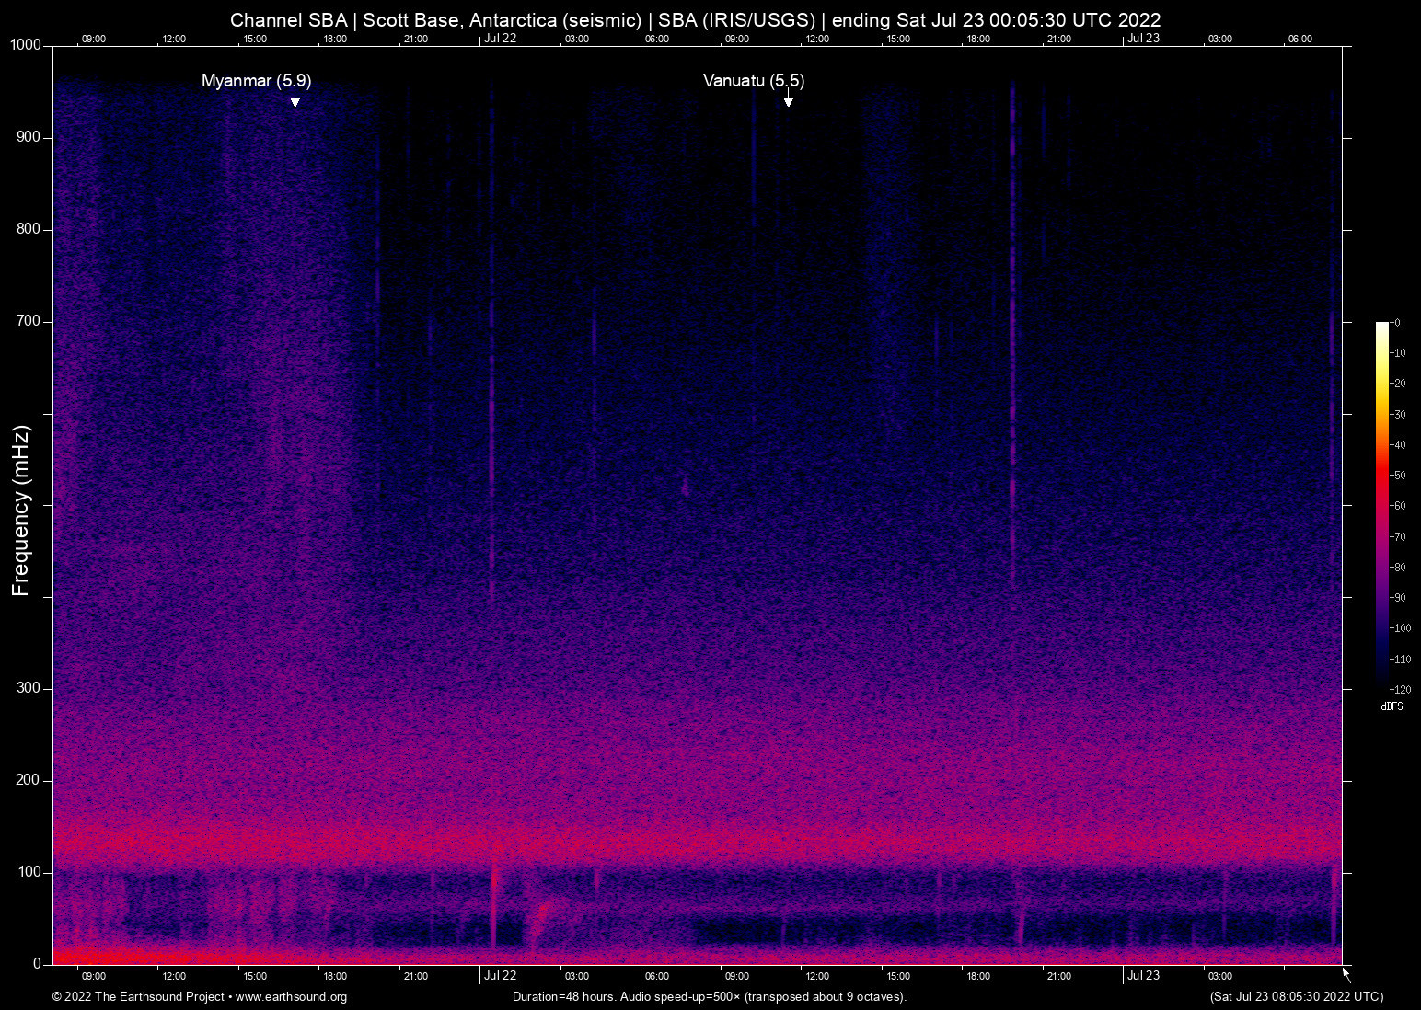Click the Earthsound Project copyright notice
Viewport: 1421px width, 1010px height.
click(x=138, y=997)
